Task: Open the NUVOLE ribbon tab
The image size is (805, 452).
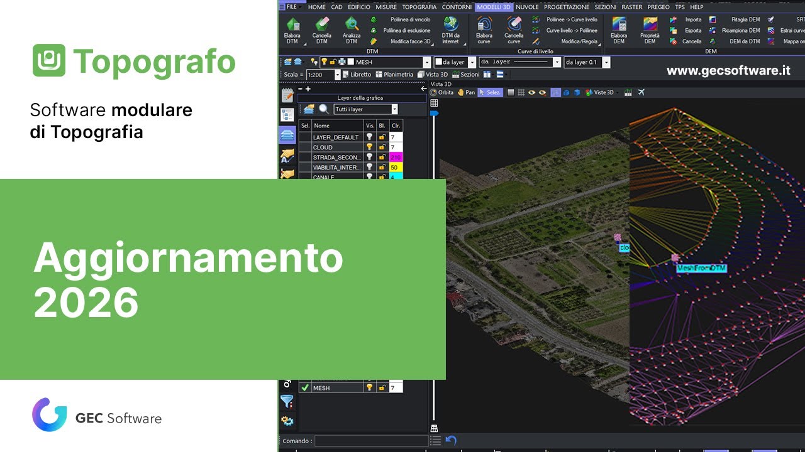Action: point(527,7)
